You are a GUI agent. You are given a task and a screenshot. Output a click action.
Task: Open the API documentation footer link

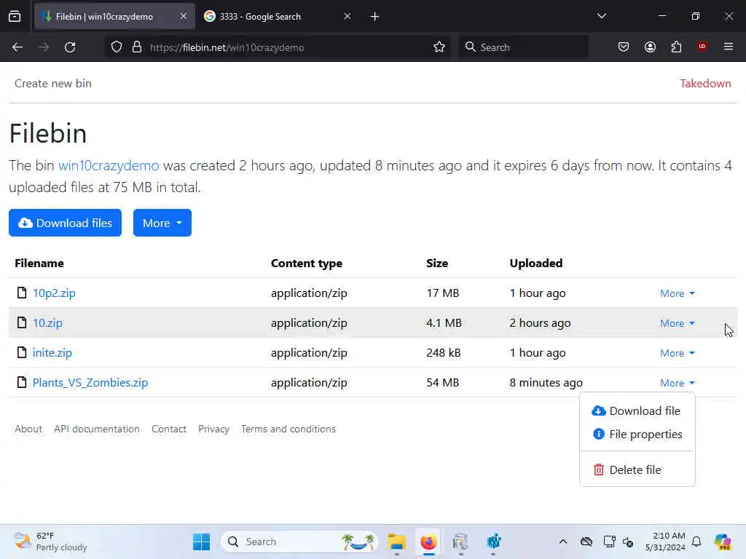(x=97, y=429)
